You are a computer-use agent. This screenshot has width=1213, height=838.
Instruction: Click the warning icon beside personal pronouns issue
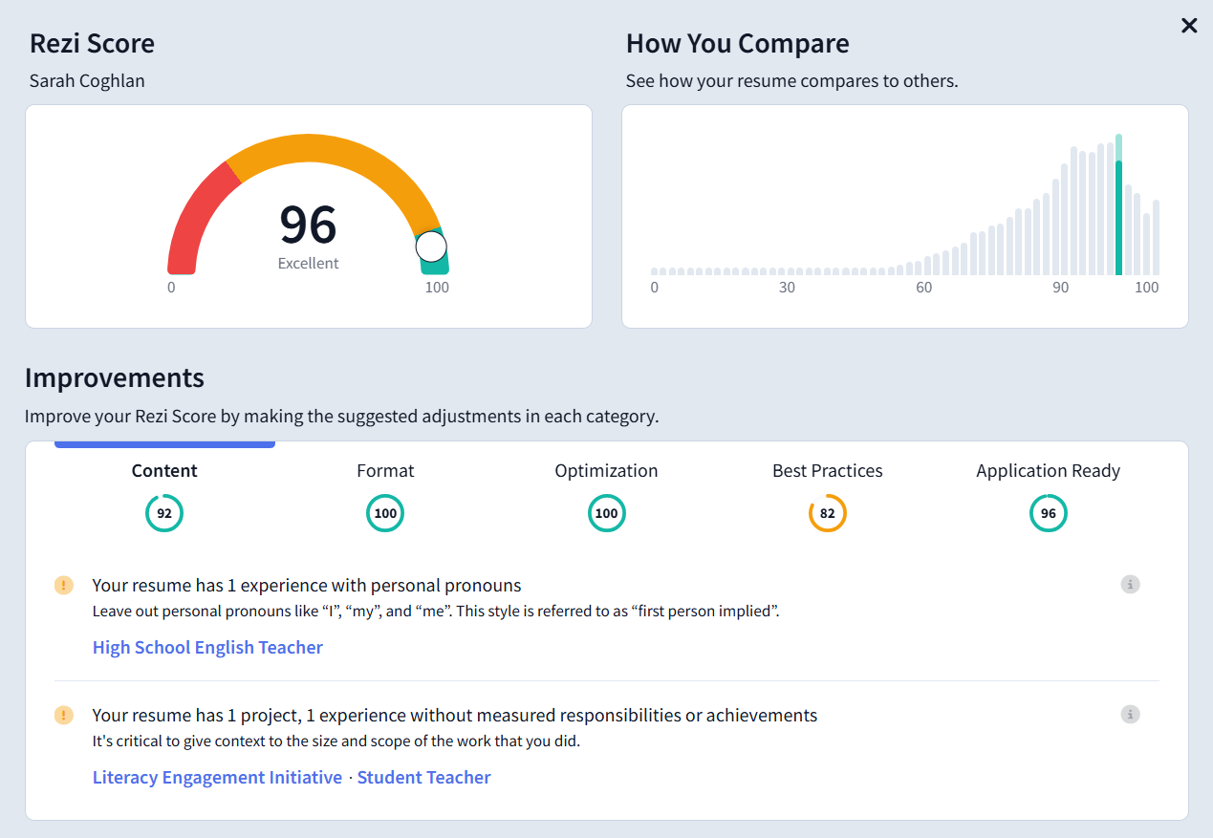click(x=63, y=584)
